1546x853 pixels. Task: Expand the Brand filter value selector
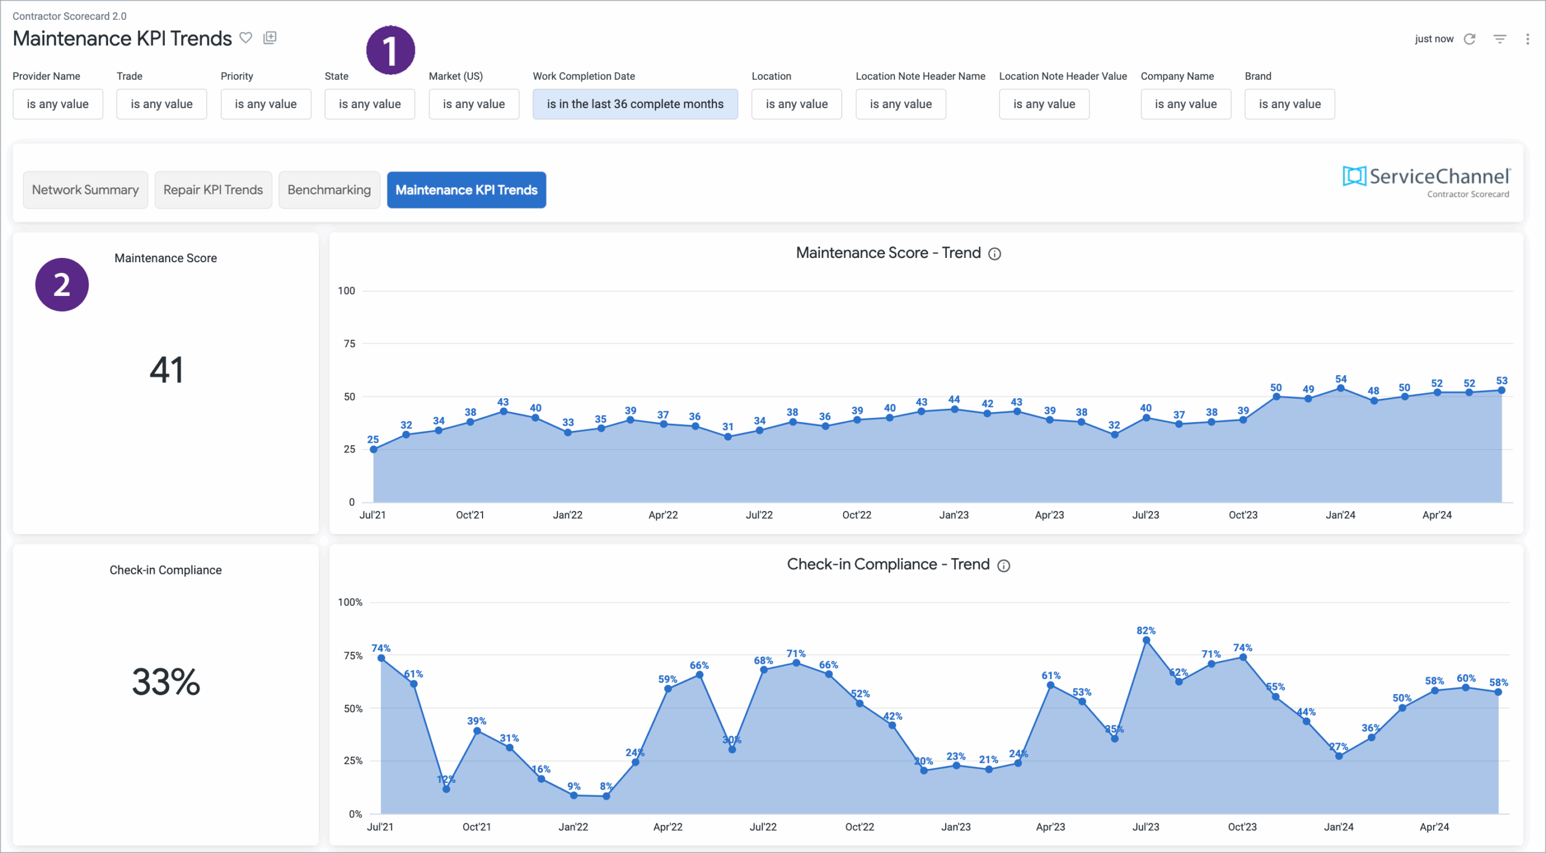pos(1289,104)
